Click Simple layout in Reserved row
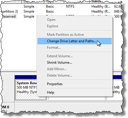This screenshot has height=118, width=128. pyautogui.click(x=29, y=16)
